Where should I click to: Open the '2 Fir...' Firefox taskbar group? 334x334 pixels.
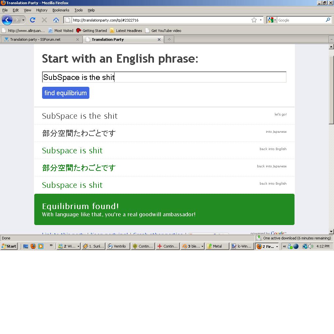pos(267,246)
